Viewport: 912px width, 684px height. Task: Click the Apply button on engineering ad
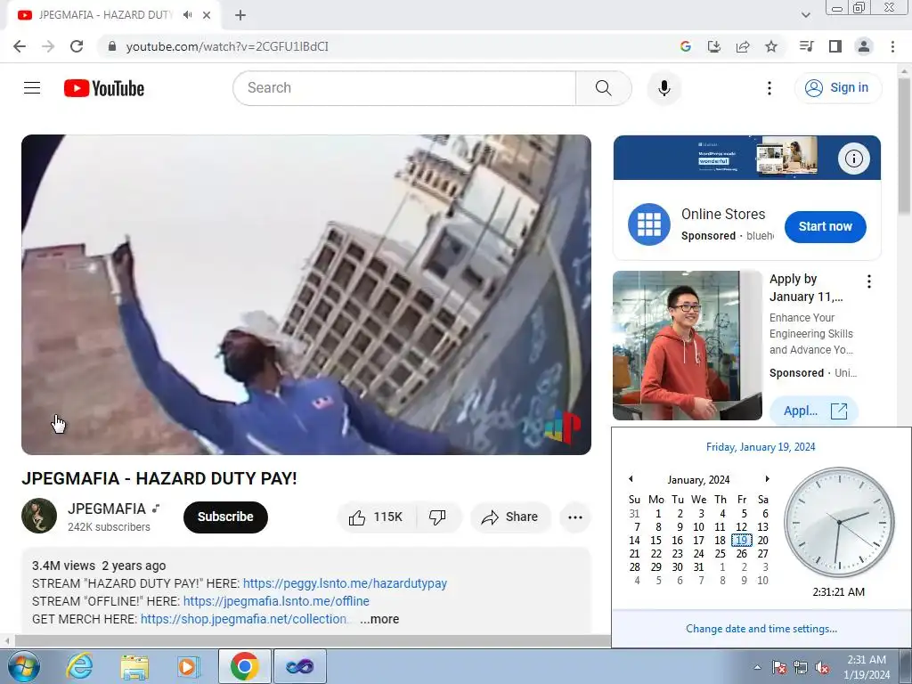[814, 411]
